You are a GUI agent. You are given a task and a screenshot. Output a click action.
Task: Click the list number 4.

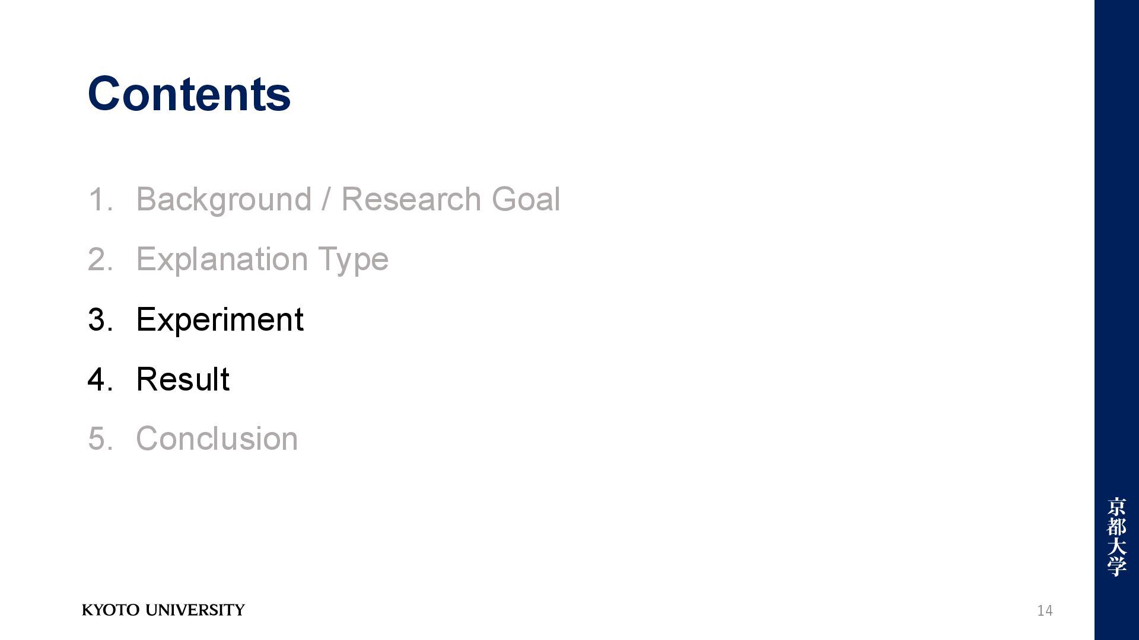click(x=100, y=379)
